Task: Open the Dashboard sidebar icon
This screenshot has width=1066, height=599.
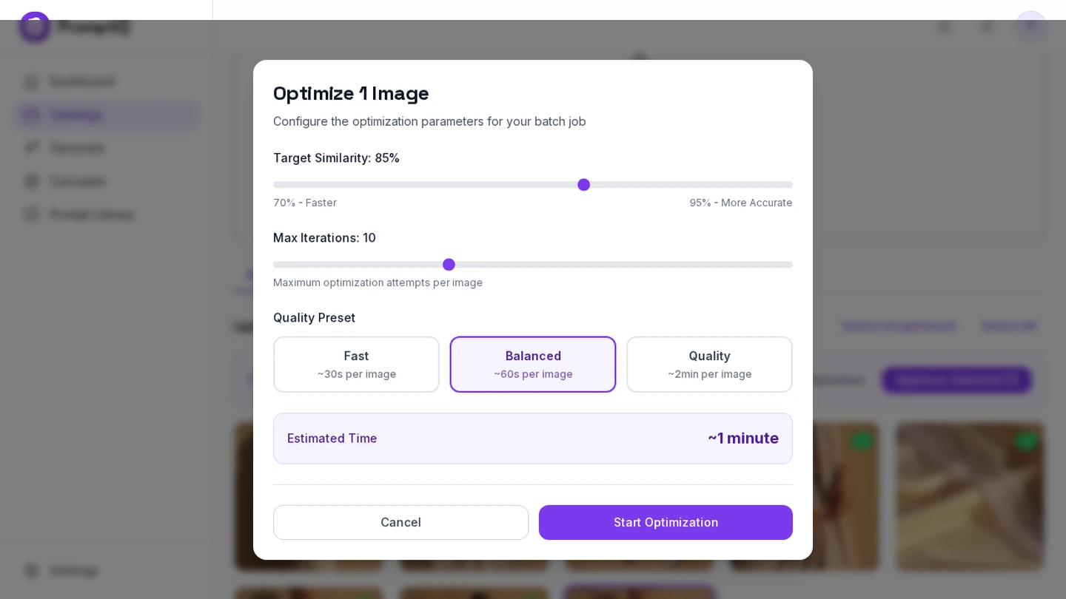Action: pyautogui.click(x=31, y=81)
